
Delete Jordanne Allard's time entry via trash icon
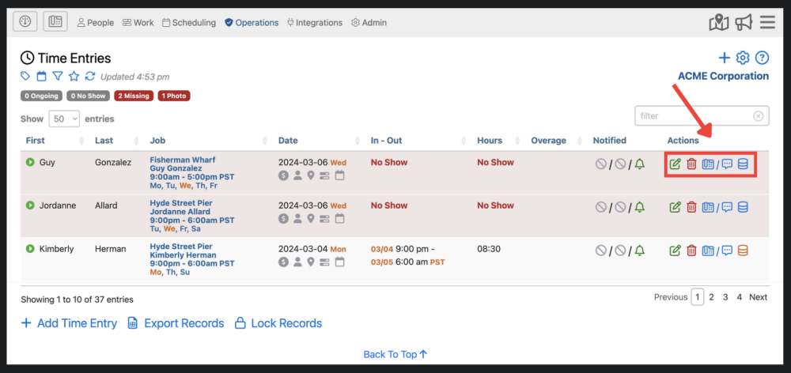(x=691, y=207)
